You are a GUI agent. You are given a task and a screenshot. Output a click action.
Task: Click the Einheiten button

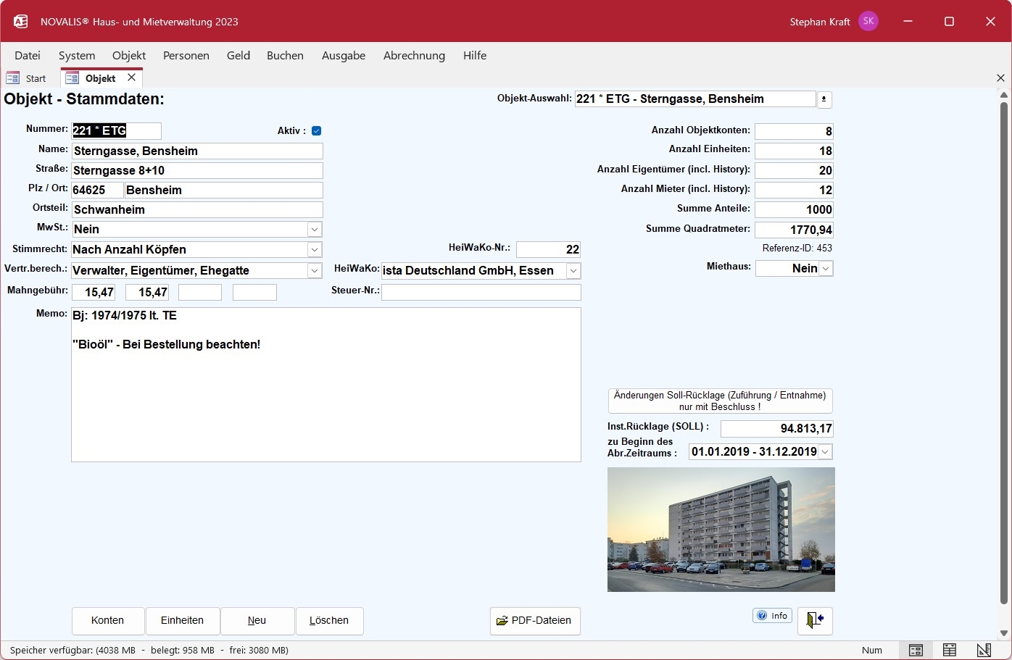pos(182,621)
